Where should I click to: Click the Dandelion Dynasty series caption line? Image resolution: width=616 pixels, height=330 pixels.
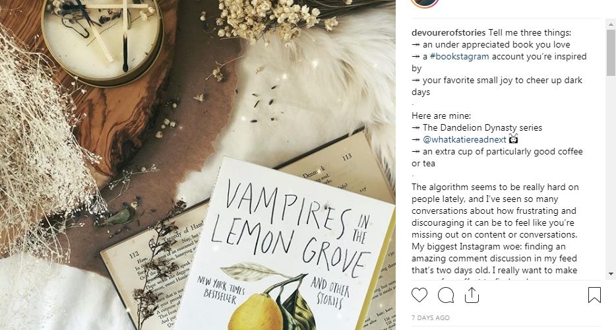click(477, 127)
